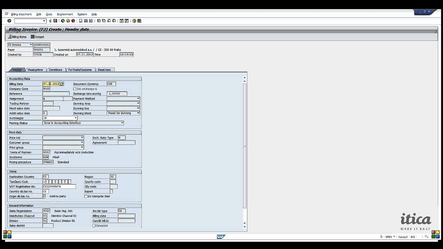
Task: Collapse the command field with the triangle icon
Action: pos(50,21)
